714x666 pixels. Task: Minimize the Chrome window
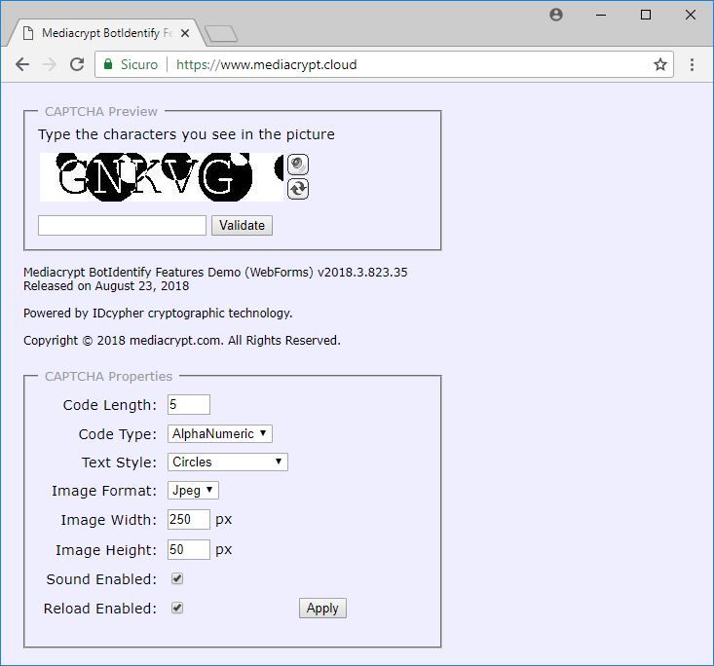click(601, 15)
